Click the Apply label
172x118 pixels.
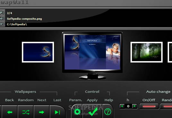tap(92, 100)
